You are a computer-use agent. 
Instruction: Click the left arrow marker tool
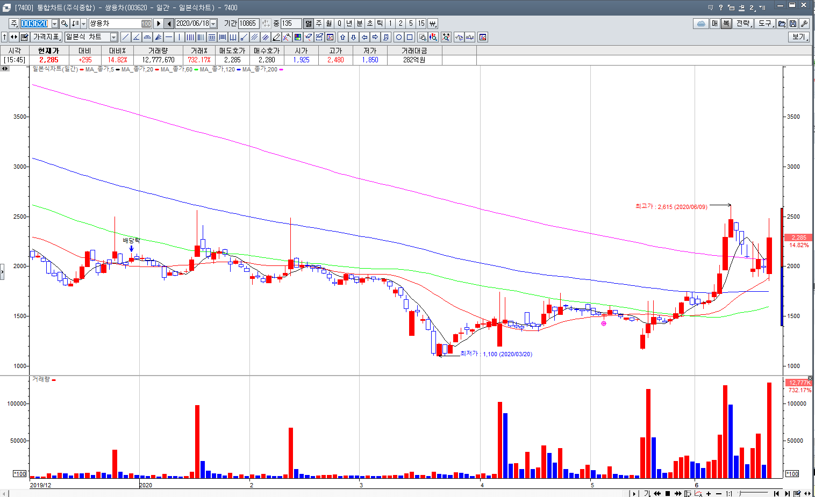(364, 37)
